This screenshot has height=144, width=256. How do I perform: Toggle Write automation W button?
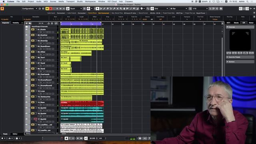click(60, 8)
